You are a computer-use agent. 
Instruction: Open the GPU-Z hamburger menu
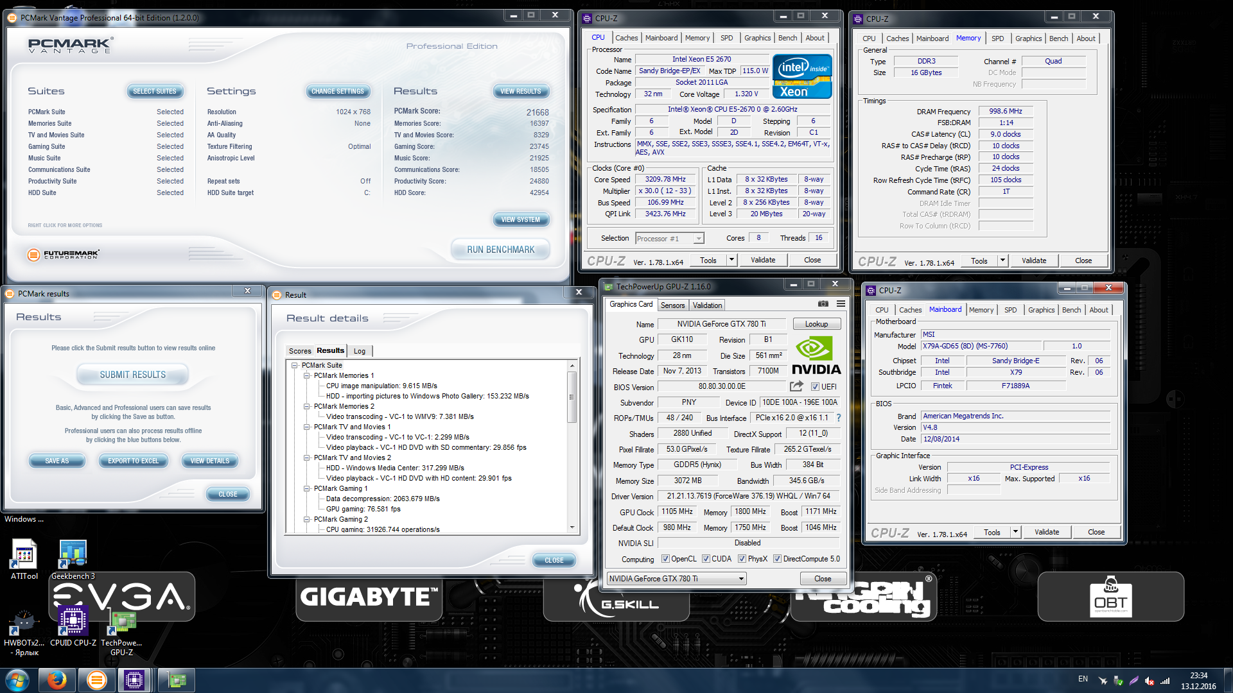pos(841,304)
